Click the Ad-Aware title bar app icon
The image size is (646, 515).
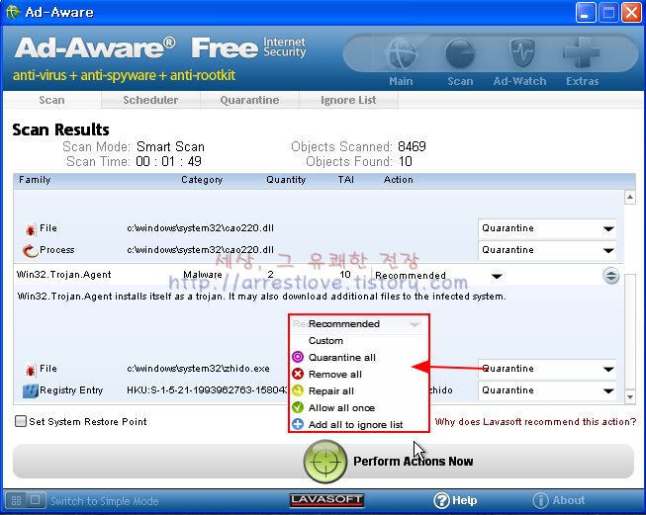point(13,12)
